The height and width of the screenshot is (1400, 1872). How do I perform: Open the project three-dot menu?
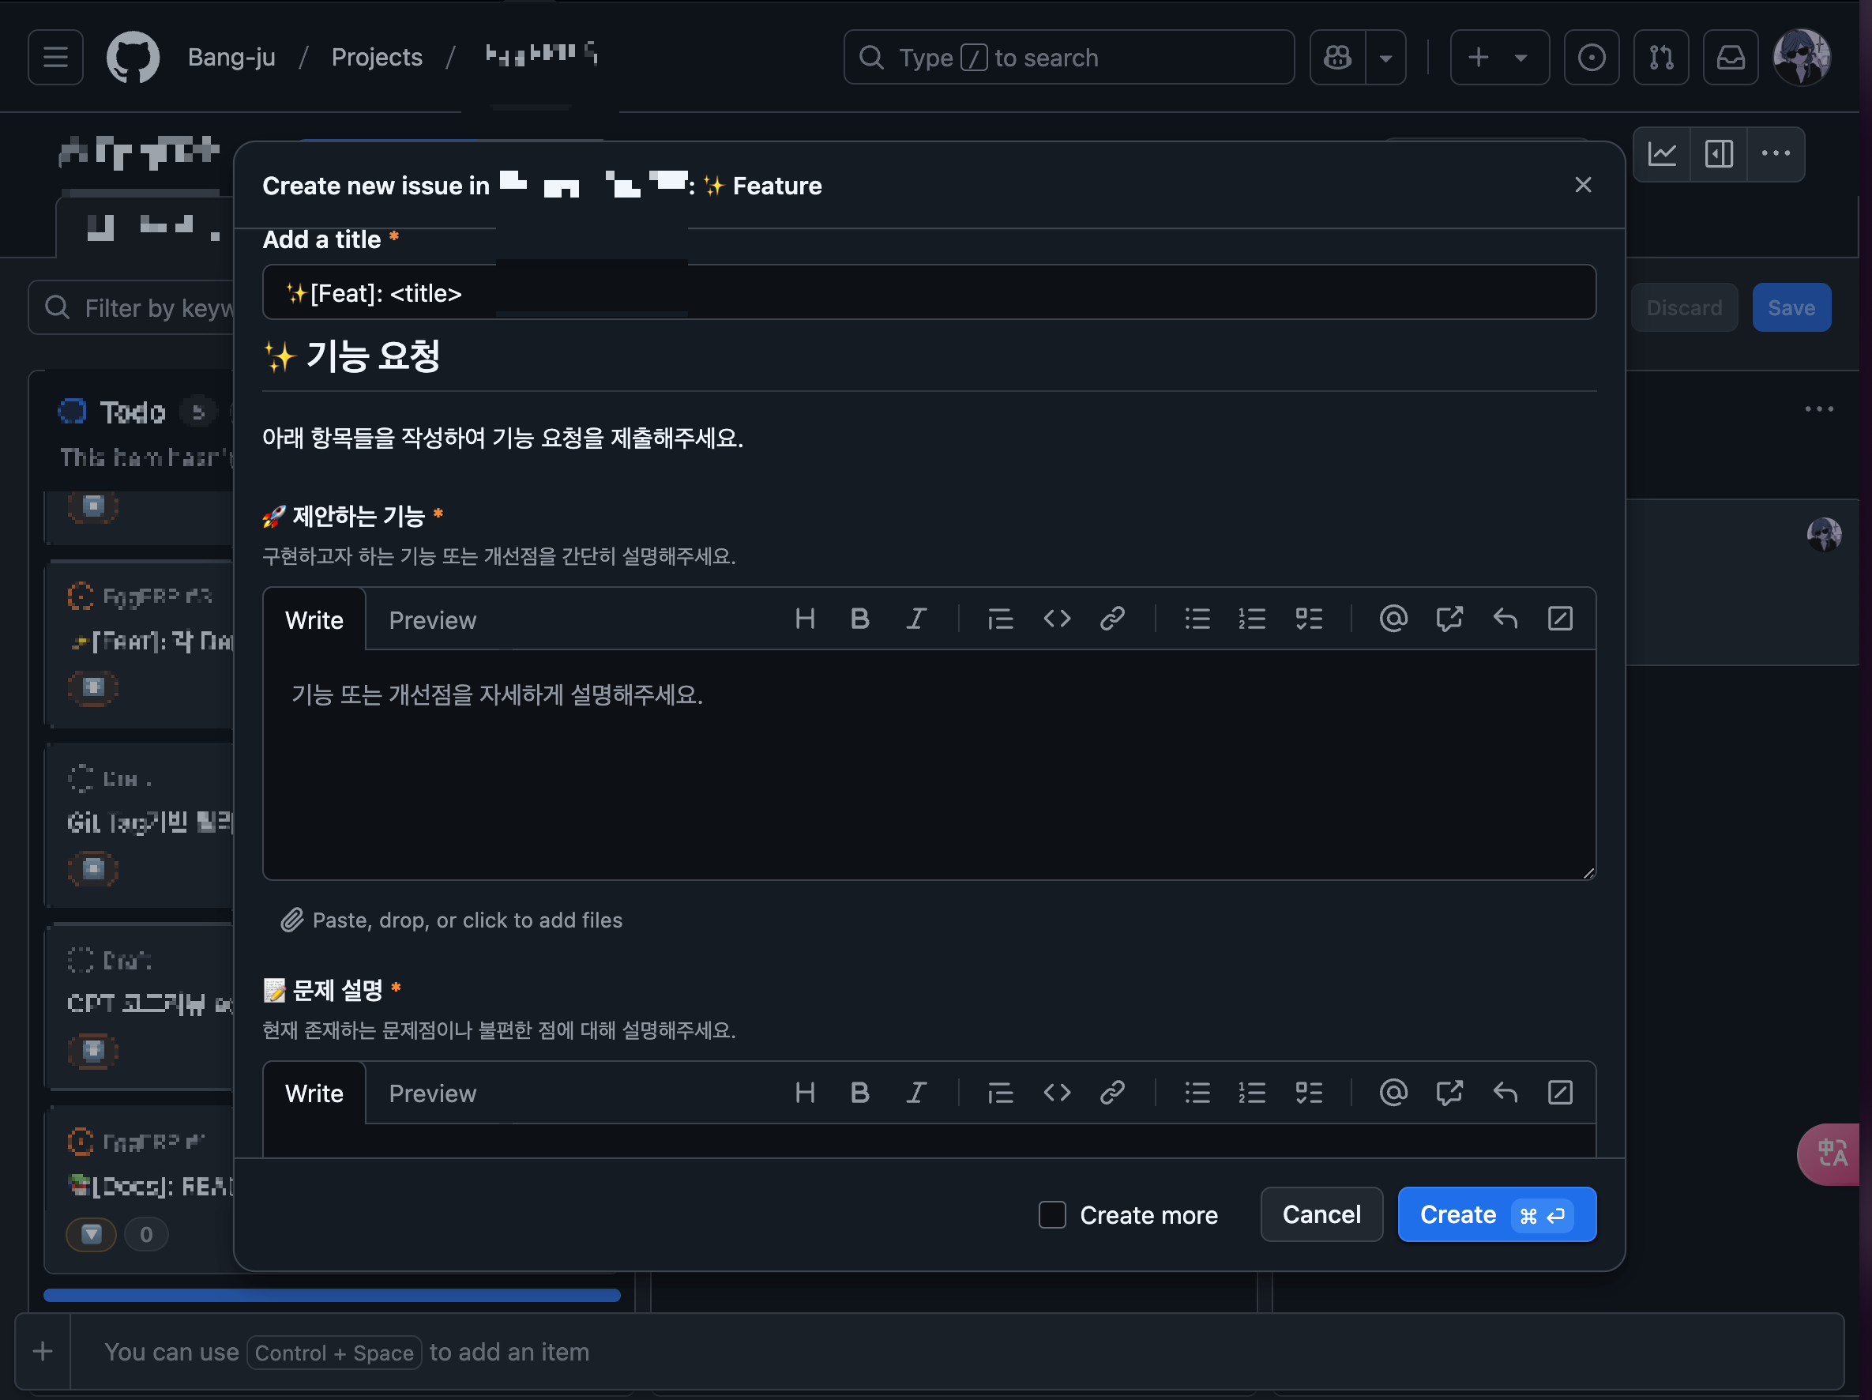[x=1776, y=153]
